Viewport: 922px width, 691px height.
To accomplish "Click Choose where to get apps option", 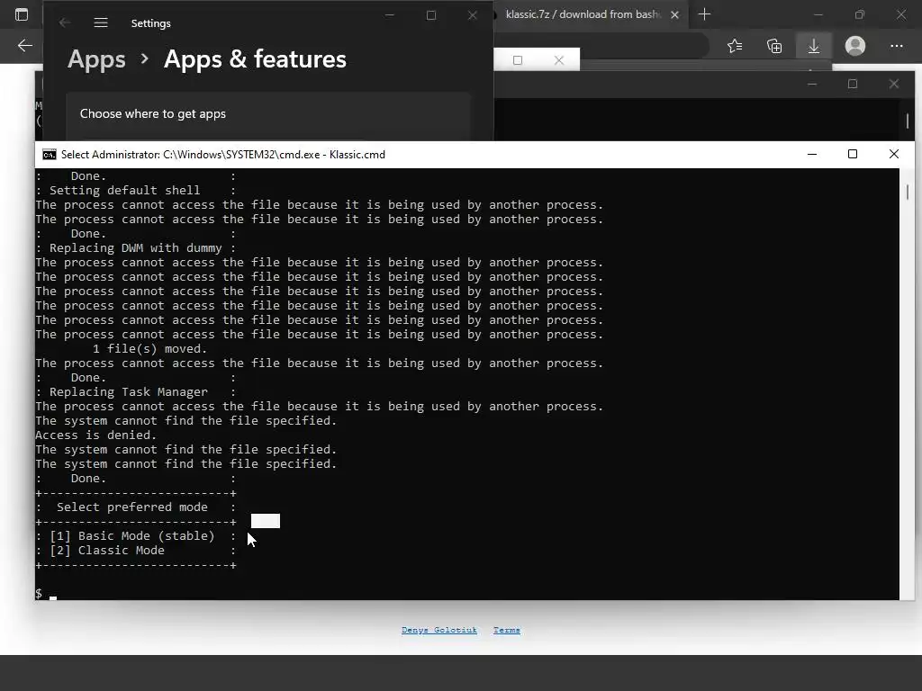I will tap(268, 114).
